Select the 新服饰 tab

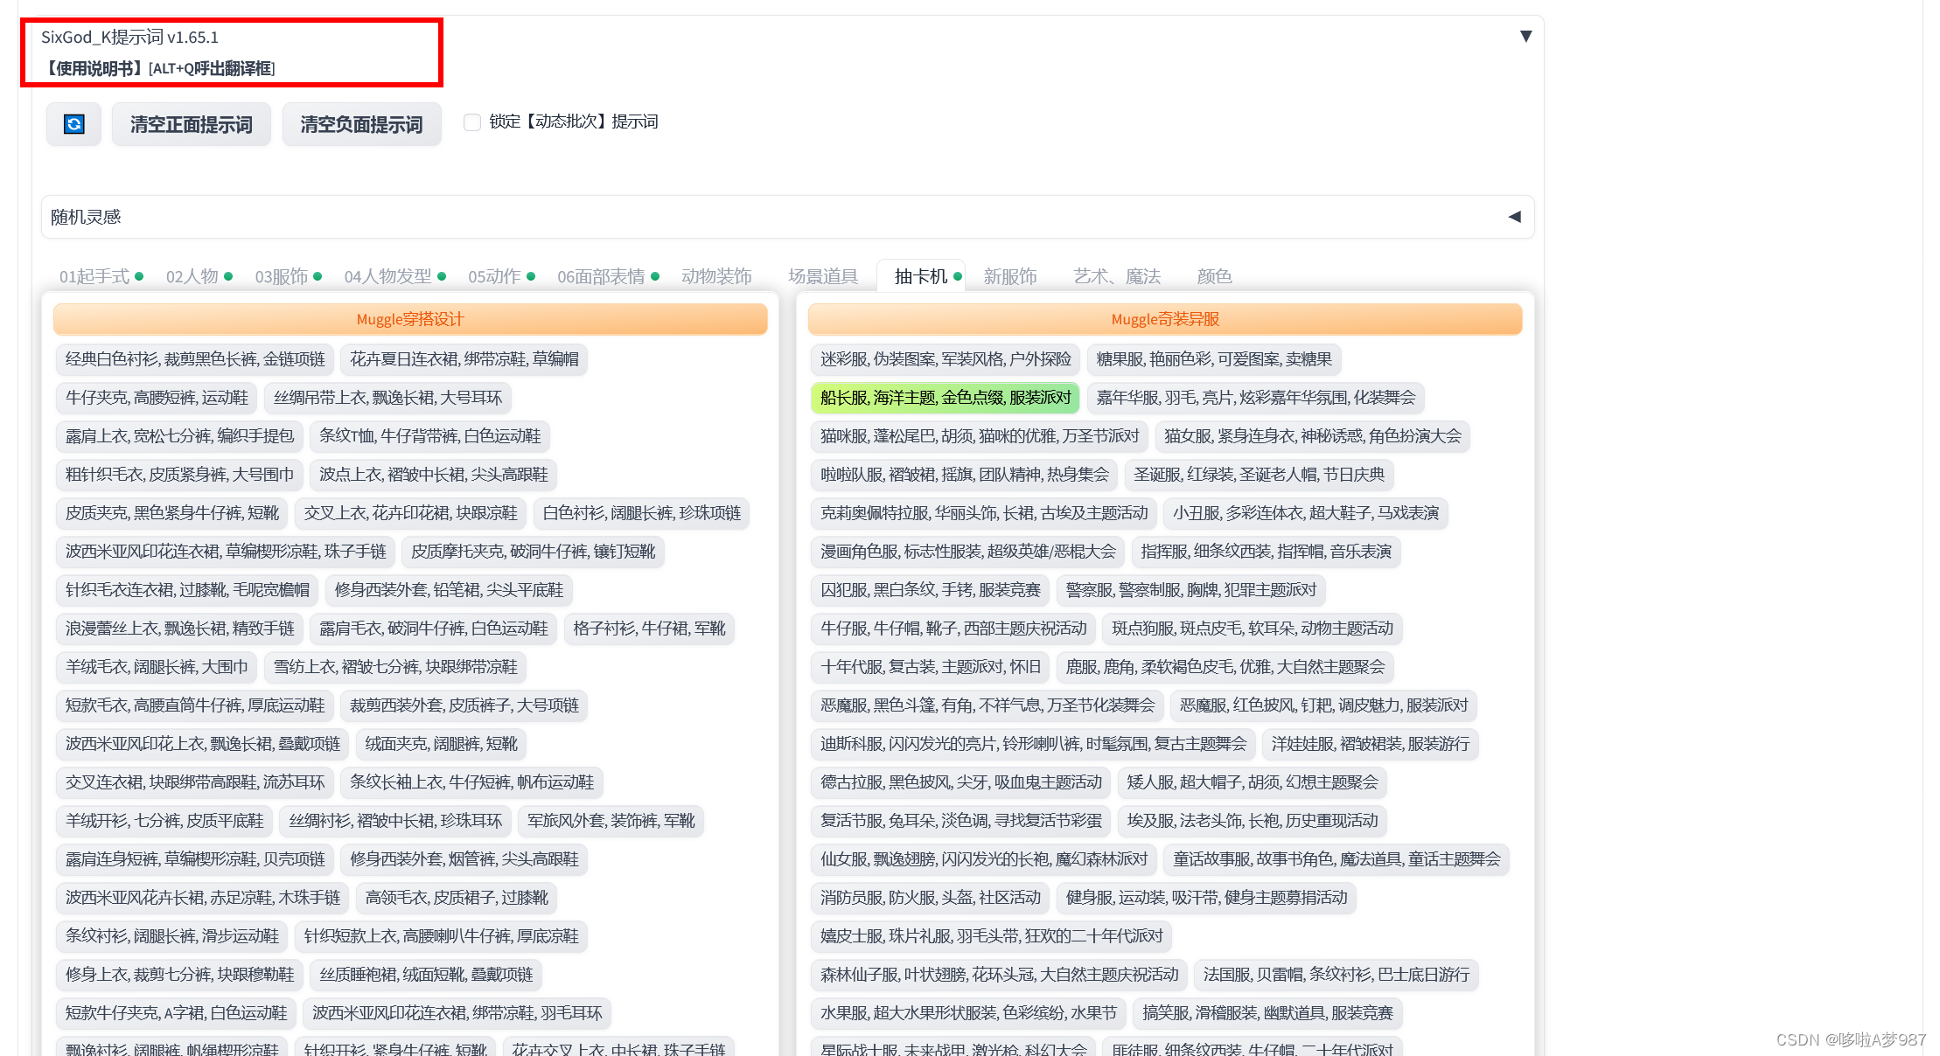point(1009,276)
